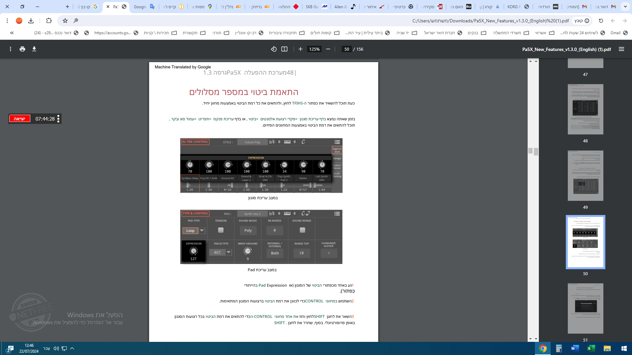632x355 pixels.
Task: Click the עבר input language indicator
Action: 47,348
